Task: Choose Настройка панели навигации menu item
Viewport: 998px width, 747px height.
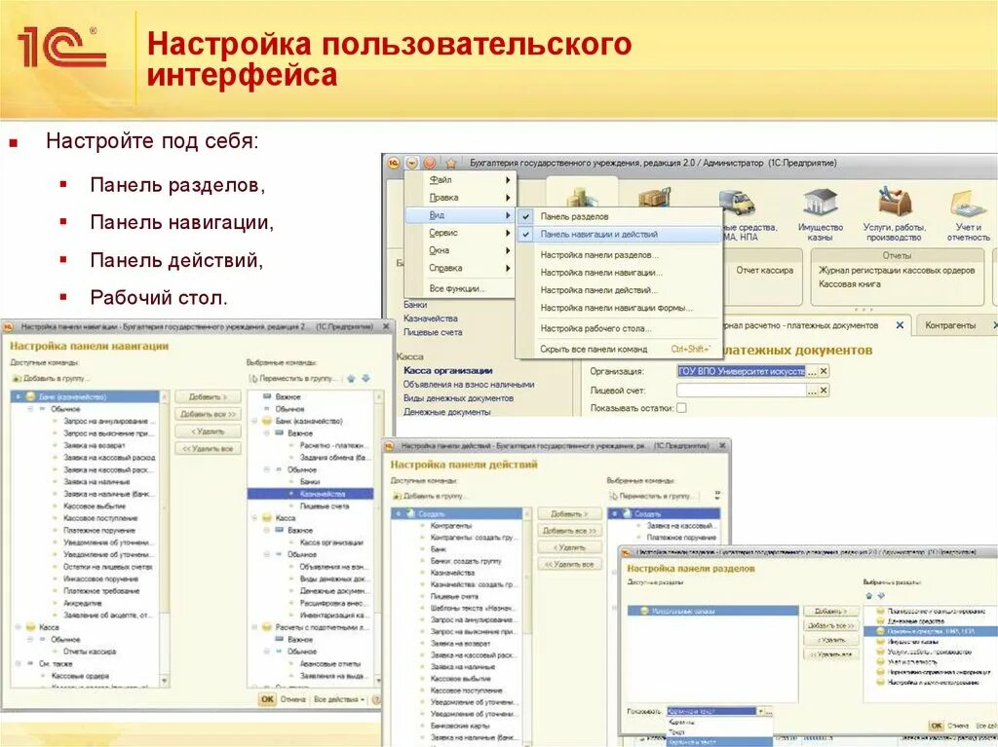Action: pyautogui.click(x=619, y=273)
